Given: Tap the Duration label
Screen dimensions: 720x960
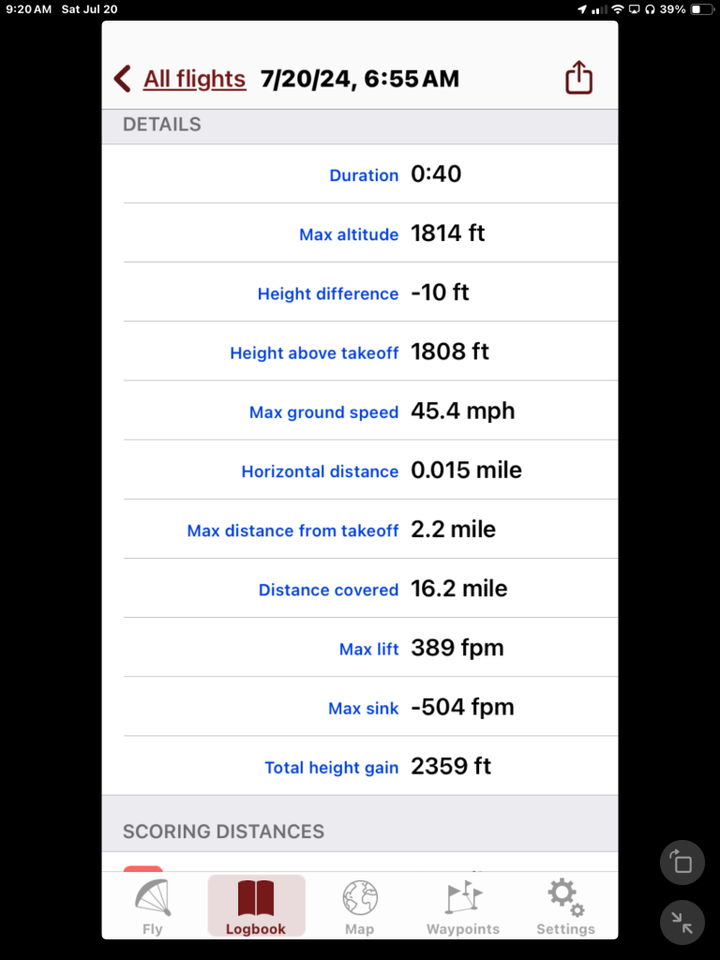Looking at the screenshot, I should coord(364,175).
